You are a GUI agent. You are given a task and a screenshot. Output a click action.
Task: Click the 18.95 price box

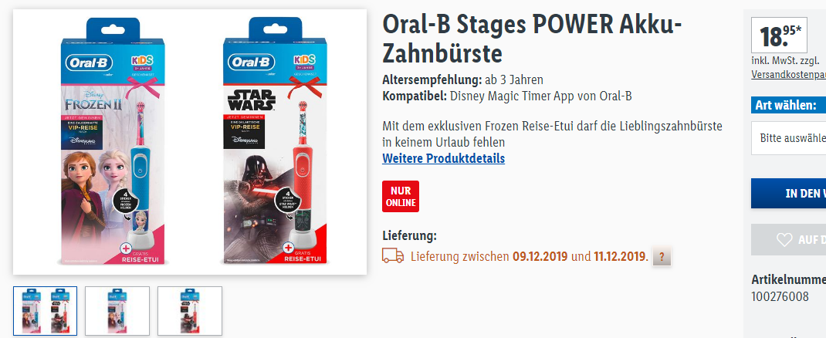(779, 35)
